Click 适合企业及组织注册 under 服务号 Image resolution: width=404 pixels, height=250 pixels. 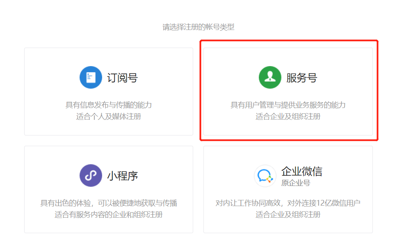(288, 116)
